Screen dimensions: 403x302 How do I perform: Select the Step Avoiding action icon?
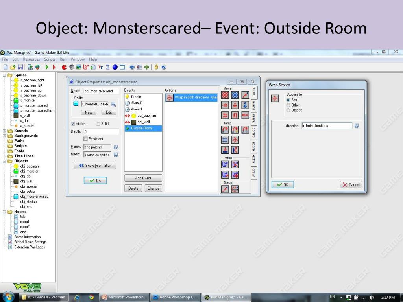pos(235,189)
